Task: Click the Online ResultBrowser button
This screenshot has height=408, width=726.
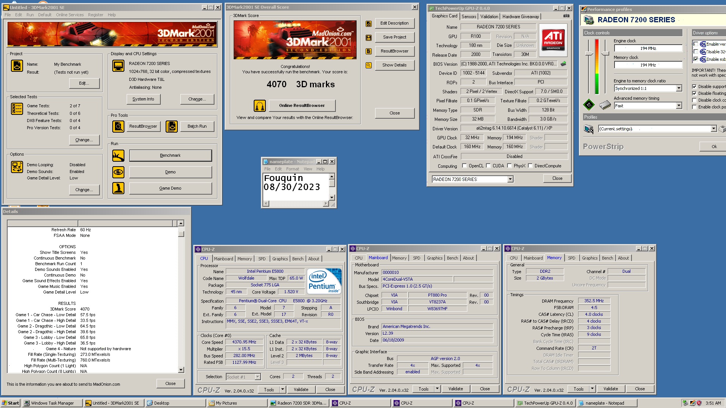Action: click(x=302, y=106)
